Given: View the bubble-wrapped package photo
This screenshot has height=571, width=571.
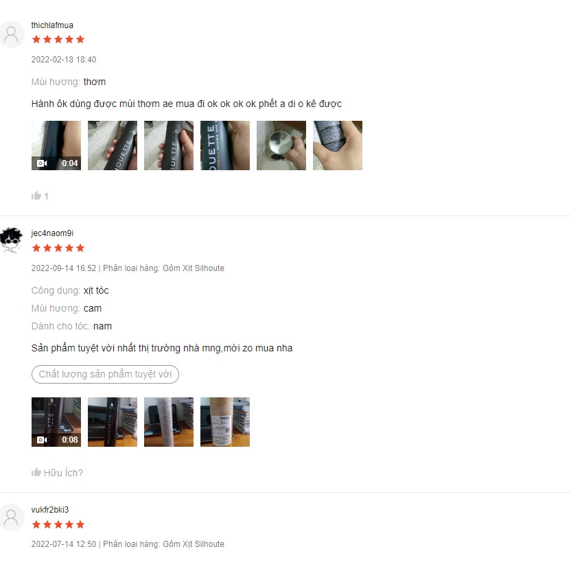Looking at the screenshot, I should click(x=169, y=421).
